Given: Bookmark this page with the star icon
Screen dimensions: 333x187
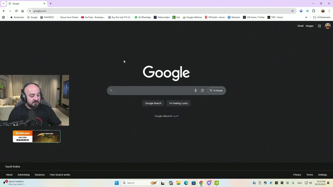Looking at the screenshot, I should (292, 11).
